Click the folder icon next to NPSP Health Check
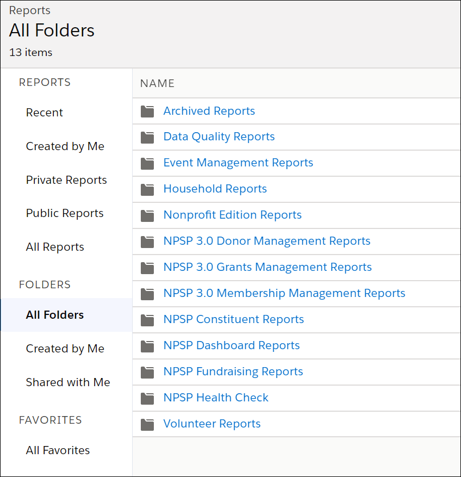This screenshot has height=477, width=461. pyautogui.click(x=147, y=398)
